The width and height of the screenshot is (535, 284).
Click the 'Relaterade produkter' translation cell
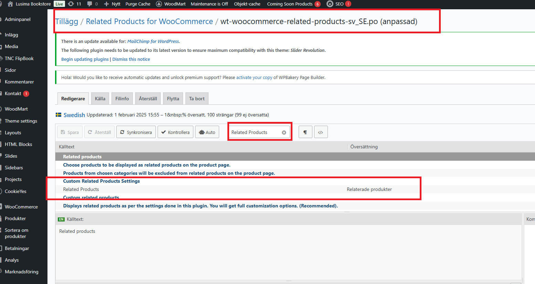369,189
